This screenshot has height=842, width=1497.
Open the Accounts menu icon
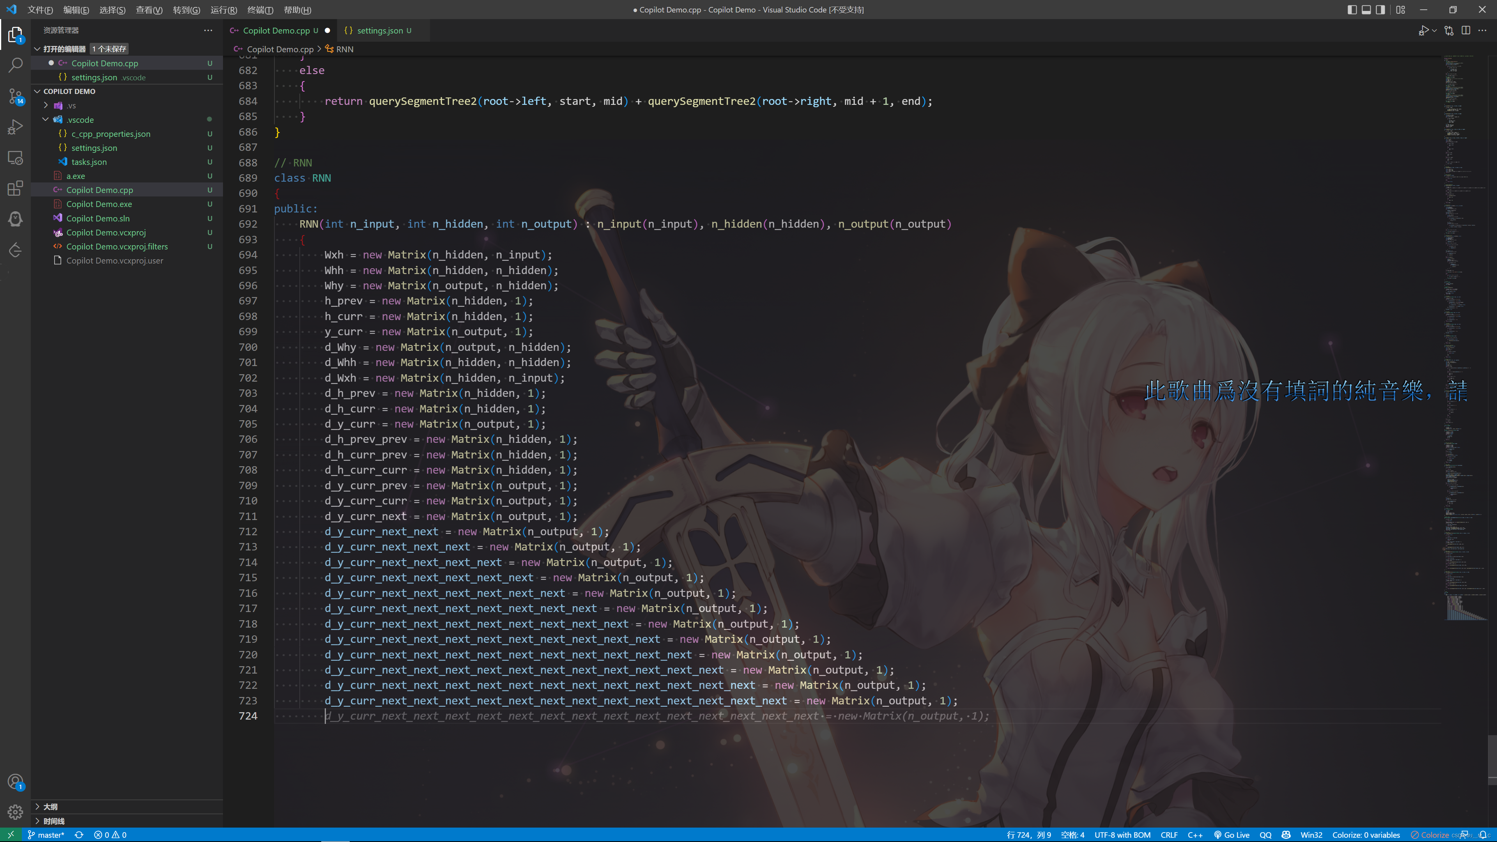(x=15, y=782)
